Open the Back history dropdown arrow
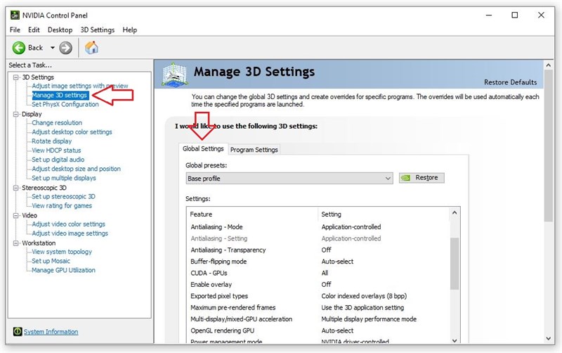Screen dimensions: 562x353 52,48
